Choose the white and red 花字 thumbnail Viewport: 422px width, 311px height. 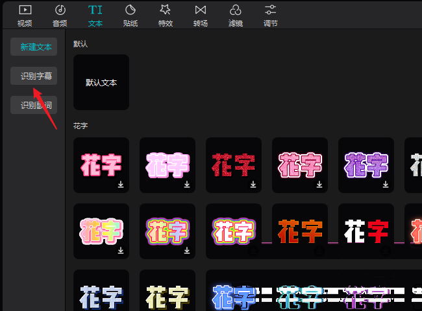[x=366, y=231]
